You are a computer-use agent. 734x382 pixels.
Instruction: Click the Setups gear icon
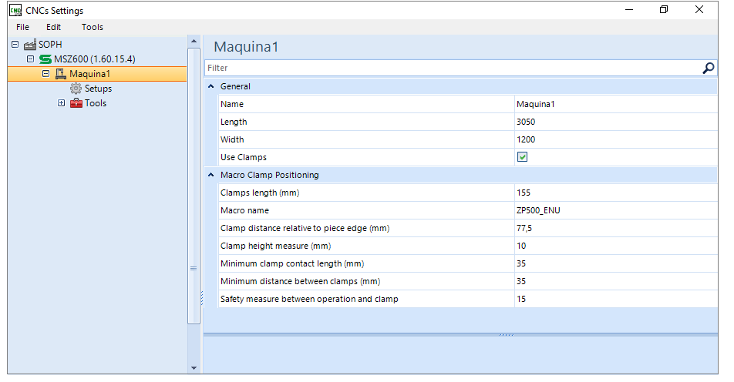76,89
